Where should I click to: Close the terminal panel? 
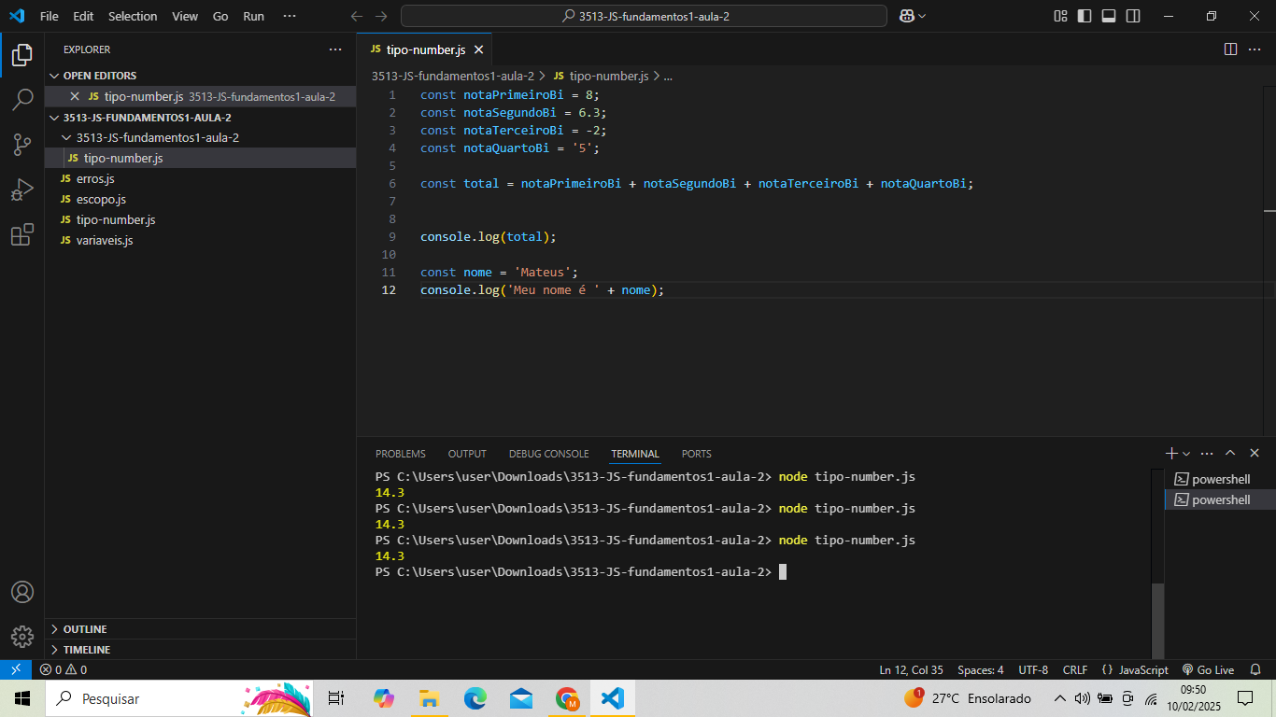pos(1255,454)
